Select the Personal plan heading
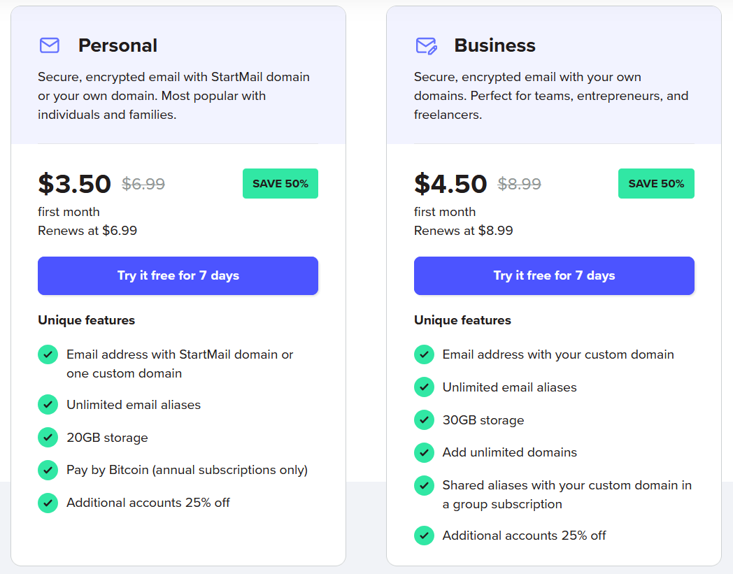The width and height of the screenshot is (733, 574). pos(118,45)
